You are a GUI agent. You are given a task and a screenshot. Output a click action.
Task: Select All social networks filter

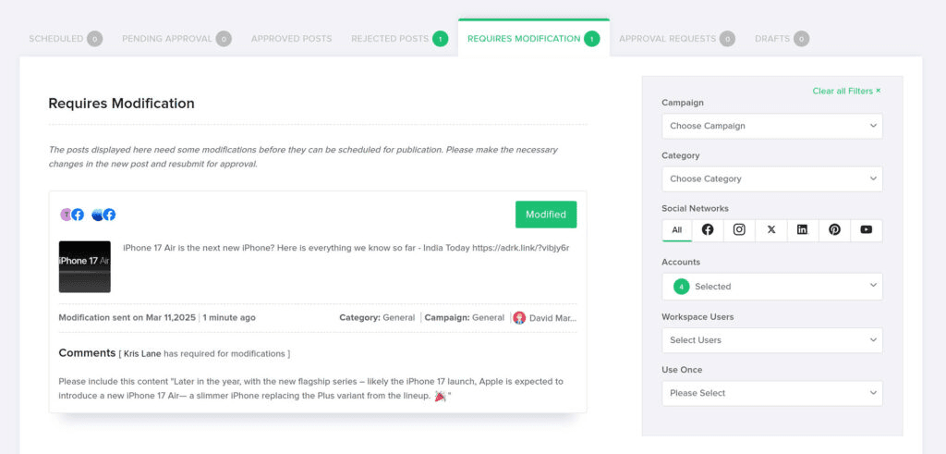(x=677, y=230)
